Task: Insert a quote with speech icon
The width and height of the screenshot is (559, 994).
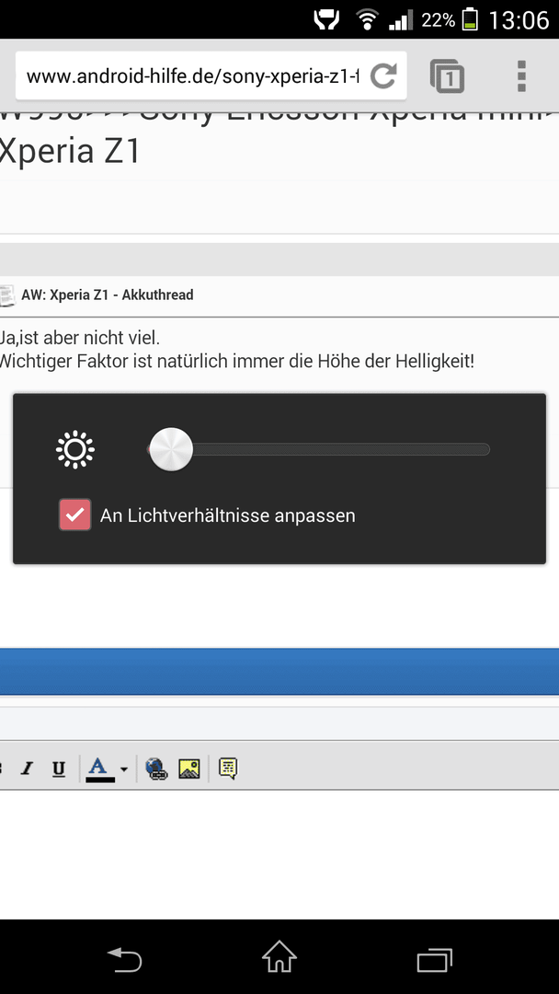Action: point(228,769)
